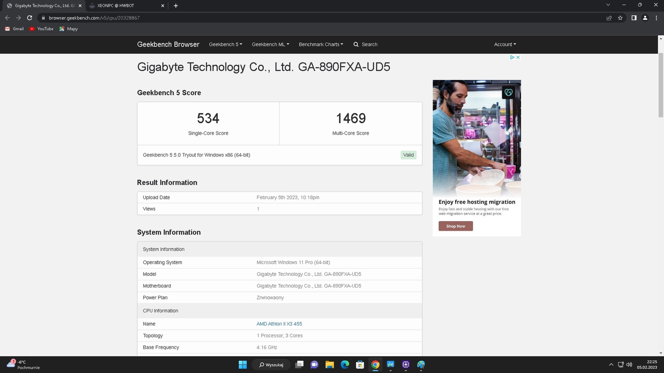Screen dimensions: 664x373
Task: Bookmark this page with the star icon
Action: point(620,18)
